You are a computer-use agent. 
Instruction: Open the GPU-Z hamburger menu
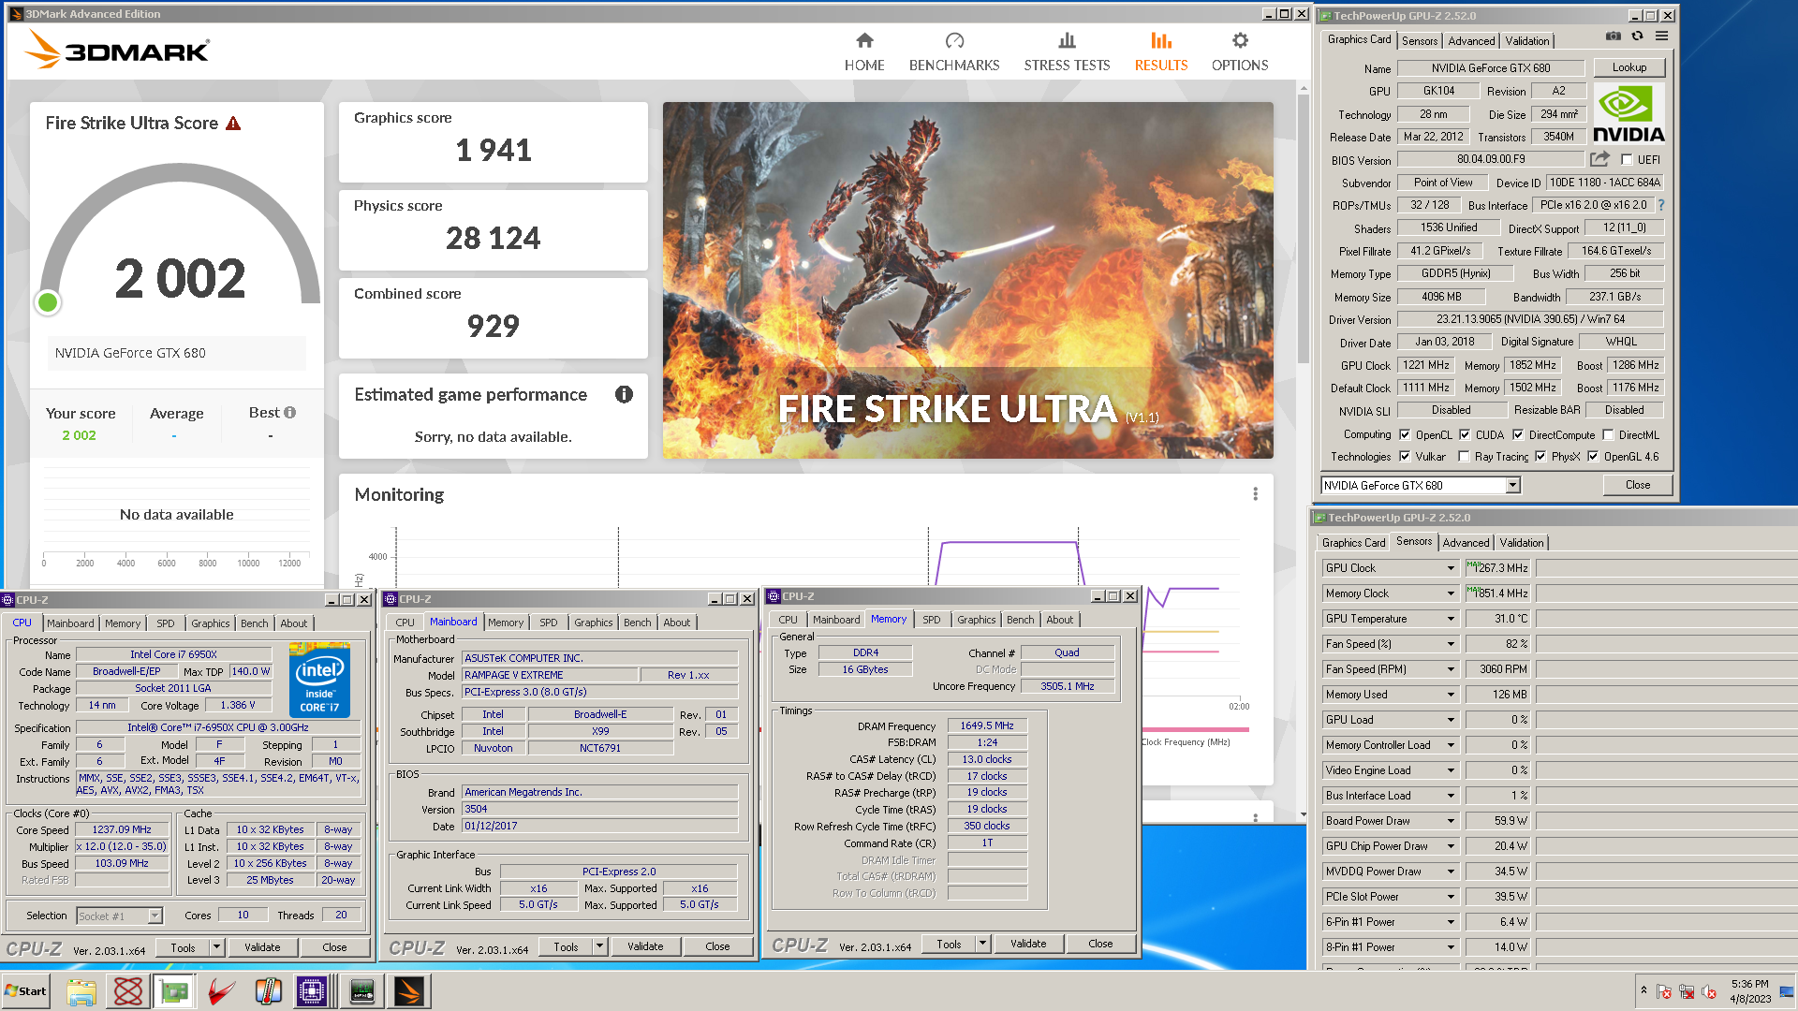click(1661, 37)
